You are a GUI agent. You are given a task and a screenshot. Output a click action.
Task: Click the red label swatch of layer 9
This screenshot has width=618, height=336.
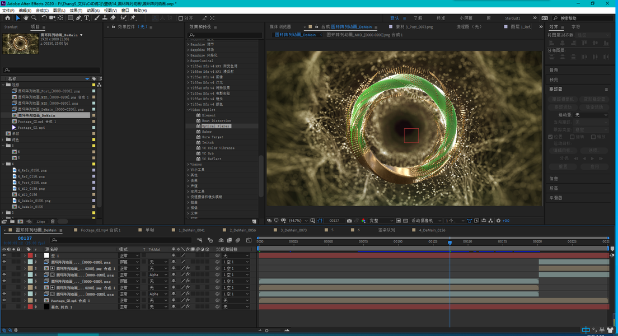30,307
